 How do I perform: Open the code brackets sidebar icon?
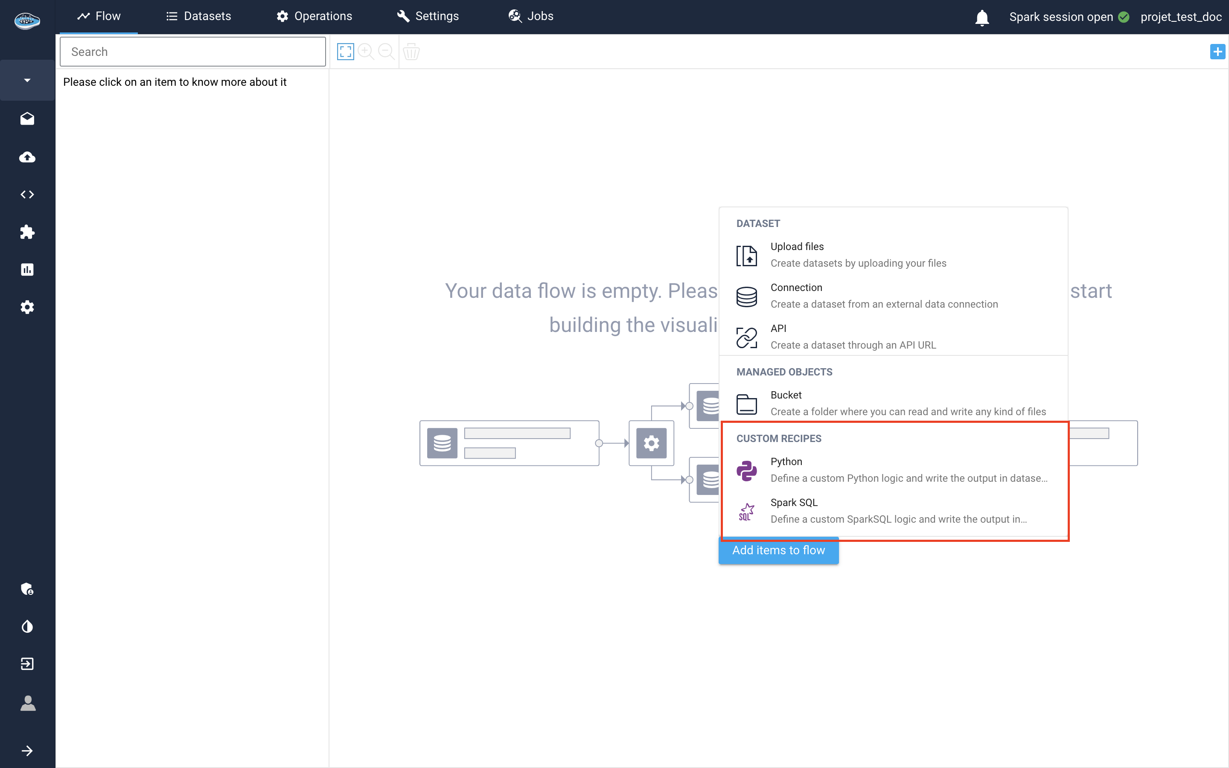pyautogui.click(x=27, y=195)
